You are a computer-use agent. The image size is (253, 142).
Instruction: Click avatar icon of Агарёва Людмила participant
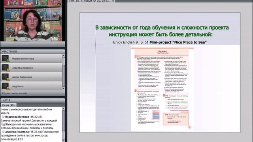(x=6, y=68)
